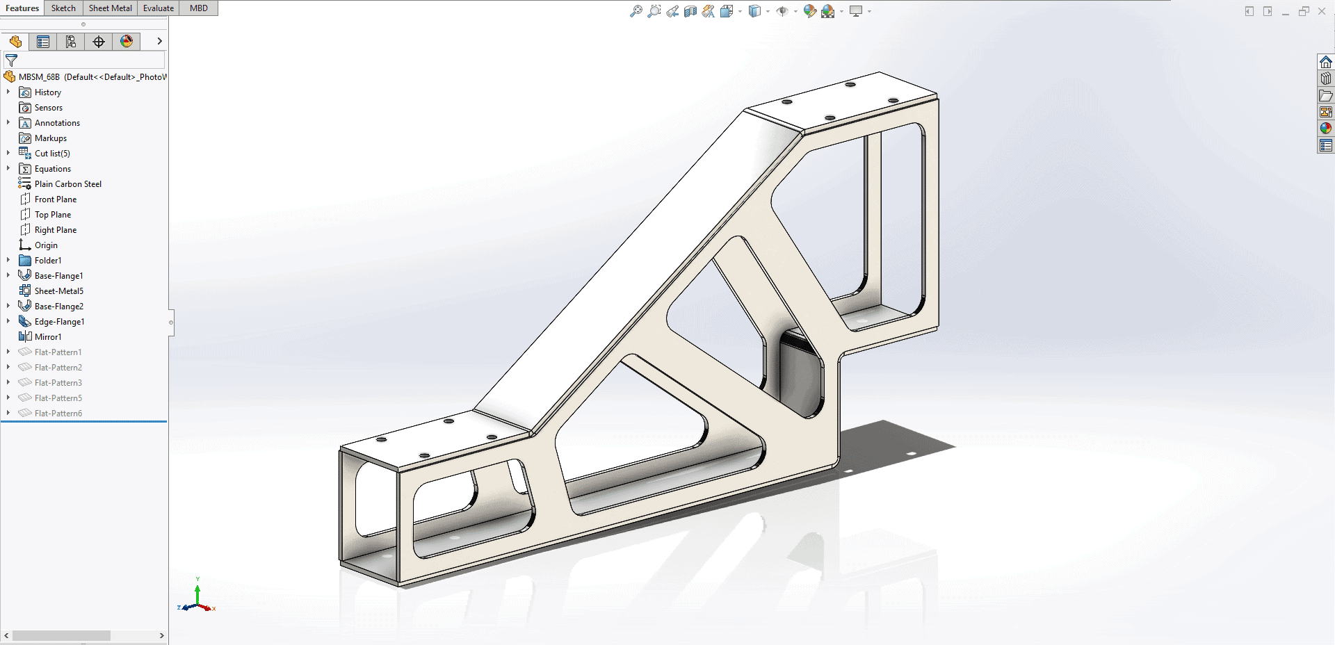Click the View Settings monitor icon

click(x=856, y=11)
